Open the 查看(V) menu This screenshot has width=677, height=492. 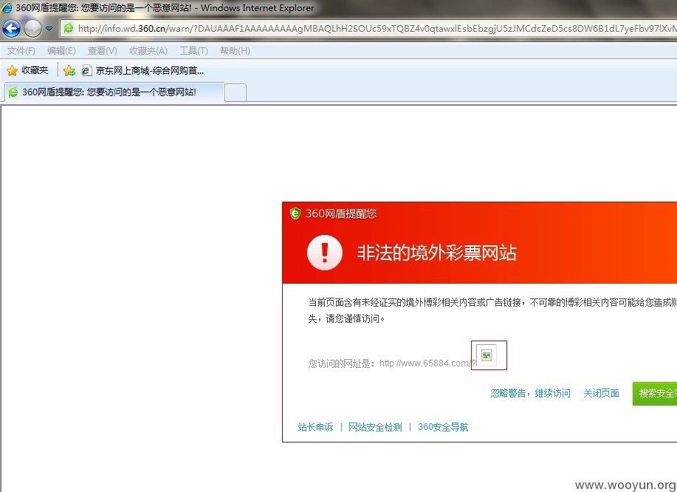pos(103,51)
